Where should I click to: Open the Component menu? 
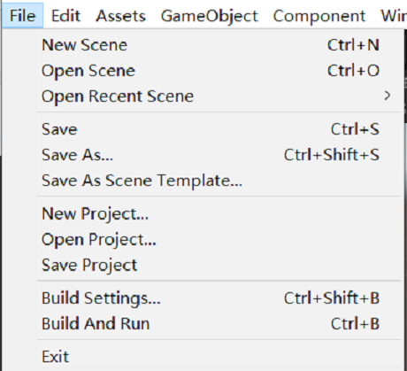(319, 16)
